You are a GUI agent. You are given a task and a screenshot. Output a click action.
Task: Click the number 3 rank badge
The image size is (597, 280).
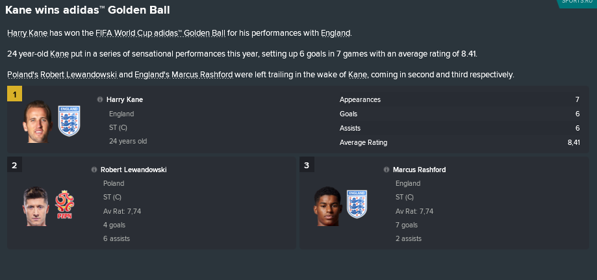coord(307,165)
